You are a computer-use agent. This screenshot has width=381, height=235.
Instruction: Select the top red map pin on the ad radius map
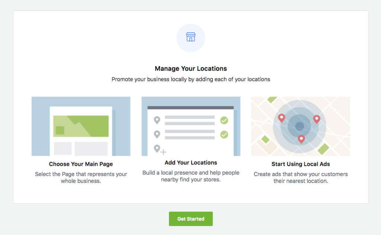pos(281,118)
